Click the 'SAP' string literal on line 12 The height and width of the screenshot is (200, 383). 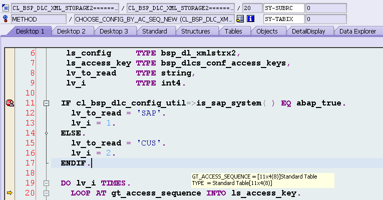149,113
